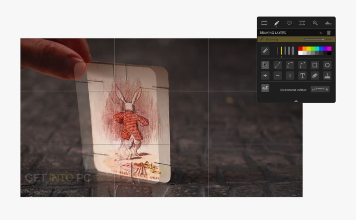This screenshot has height=220, width=356.
Task: Pick the yellow color swatch
Action: [309, 48]
